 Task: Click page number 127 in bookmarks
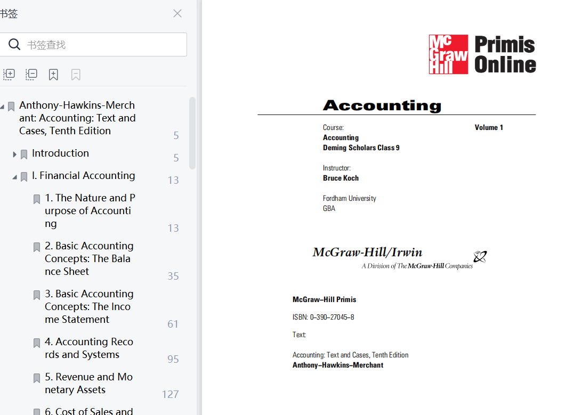171,394
